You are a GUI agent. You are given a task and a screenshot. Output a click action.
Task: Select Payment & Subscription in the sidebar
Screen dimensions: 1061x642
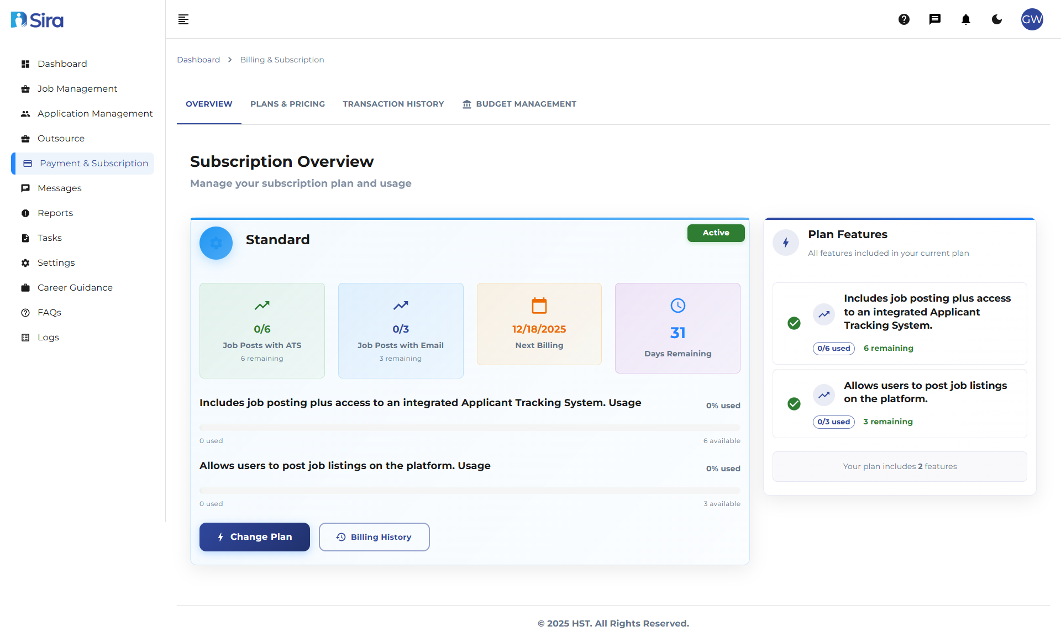click(x=94, y=163)
